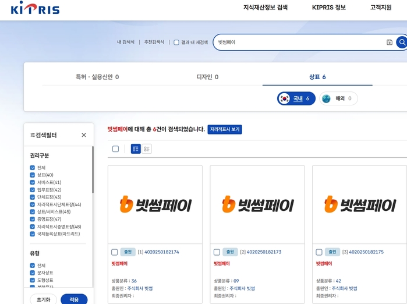The height and width of the screenshot is (304, 407).
Task: Uncheck 서비스표(41) filter
Action: pyautogui.click(x=33, y=182)
